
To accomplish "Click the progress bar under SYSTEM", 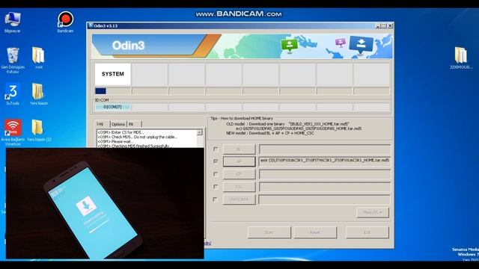I will [x=113, y=91].
